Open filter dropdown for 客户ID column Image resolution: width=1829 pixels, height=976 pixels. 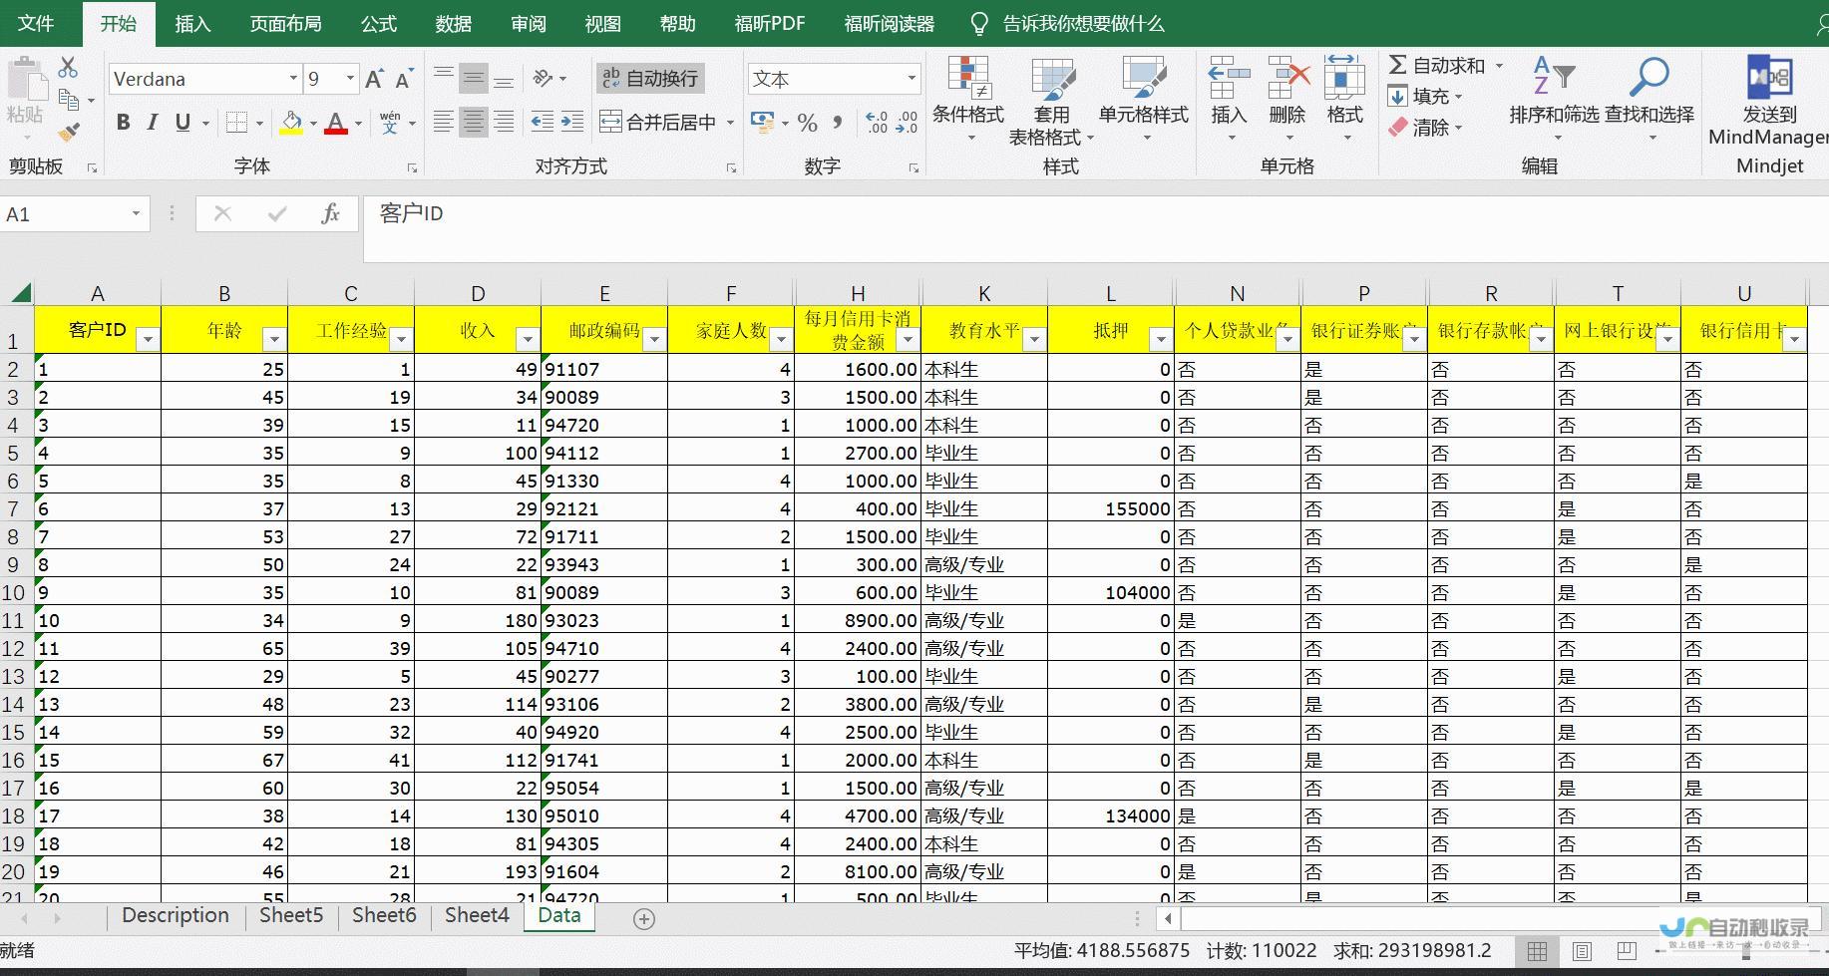click(x=148, y=340)
